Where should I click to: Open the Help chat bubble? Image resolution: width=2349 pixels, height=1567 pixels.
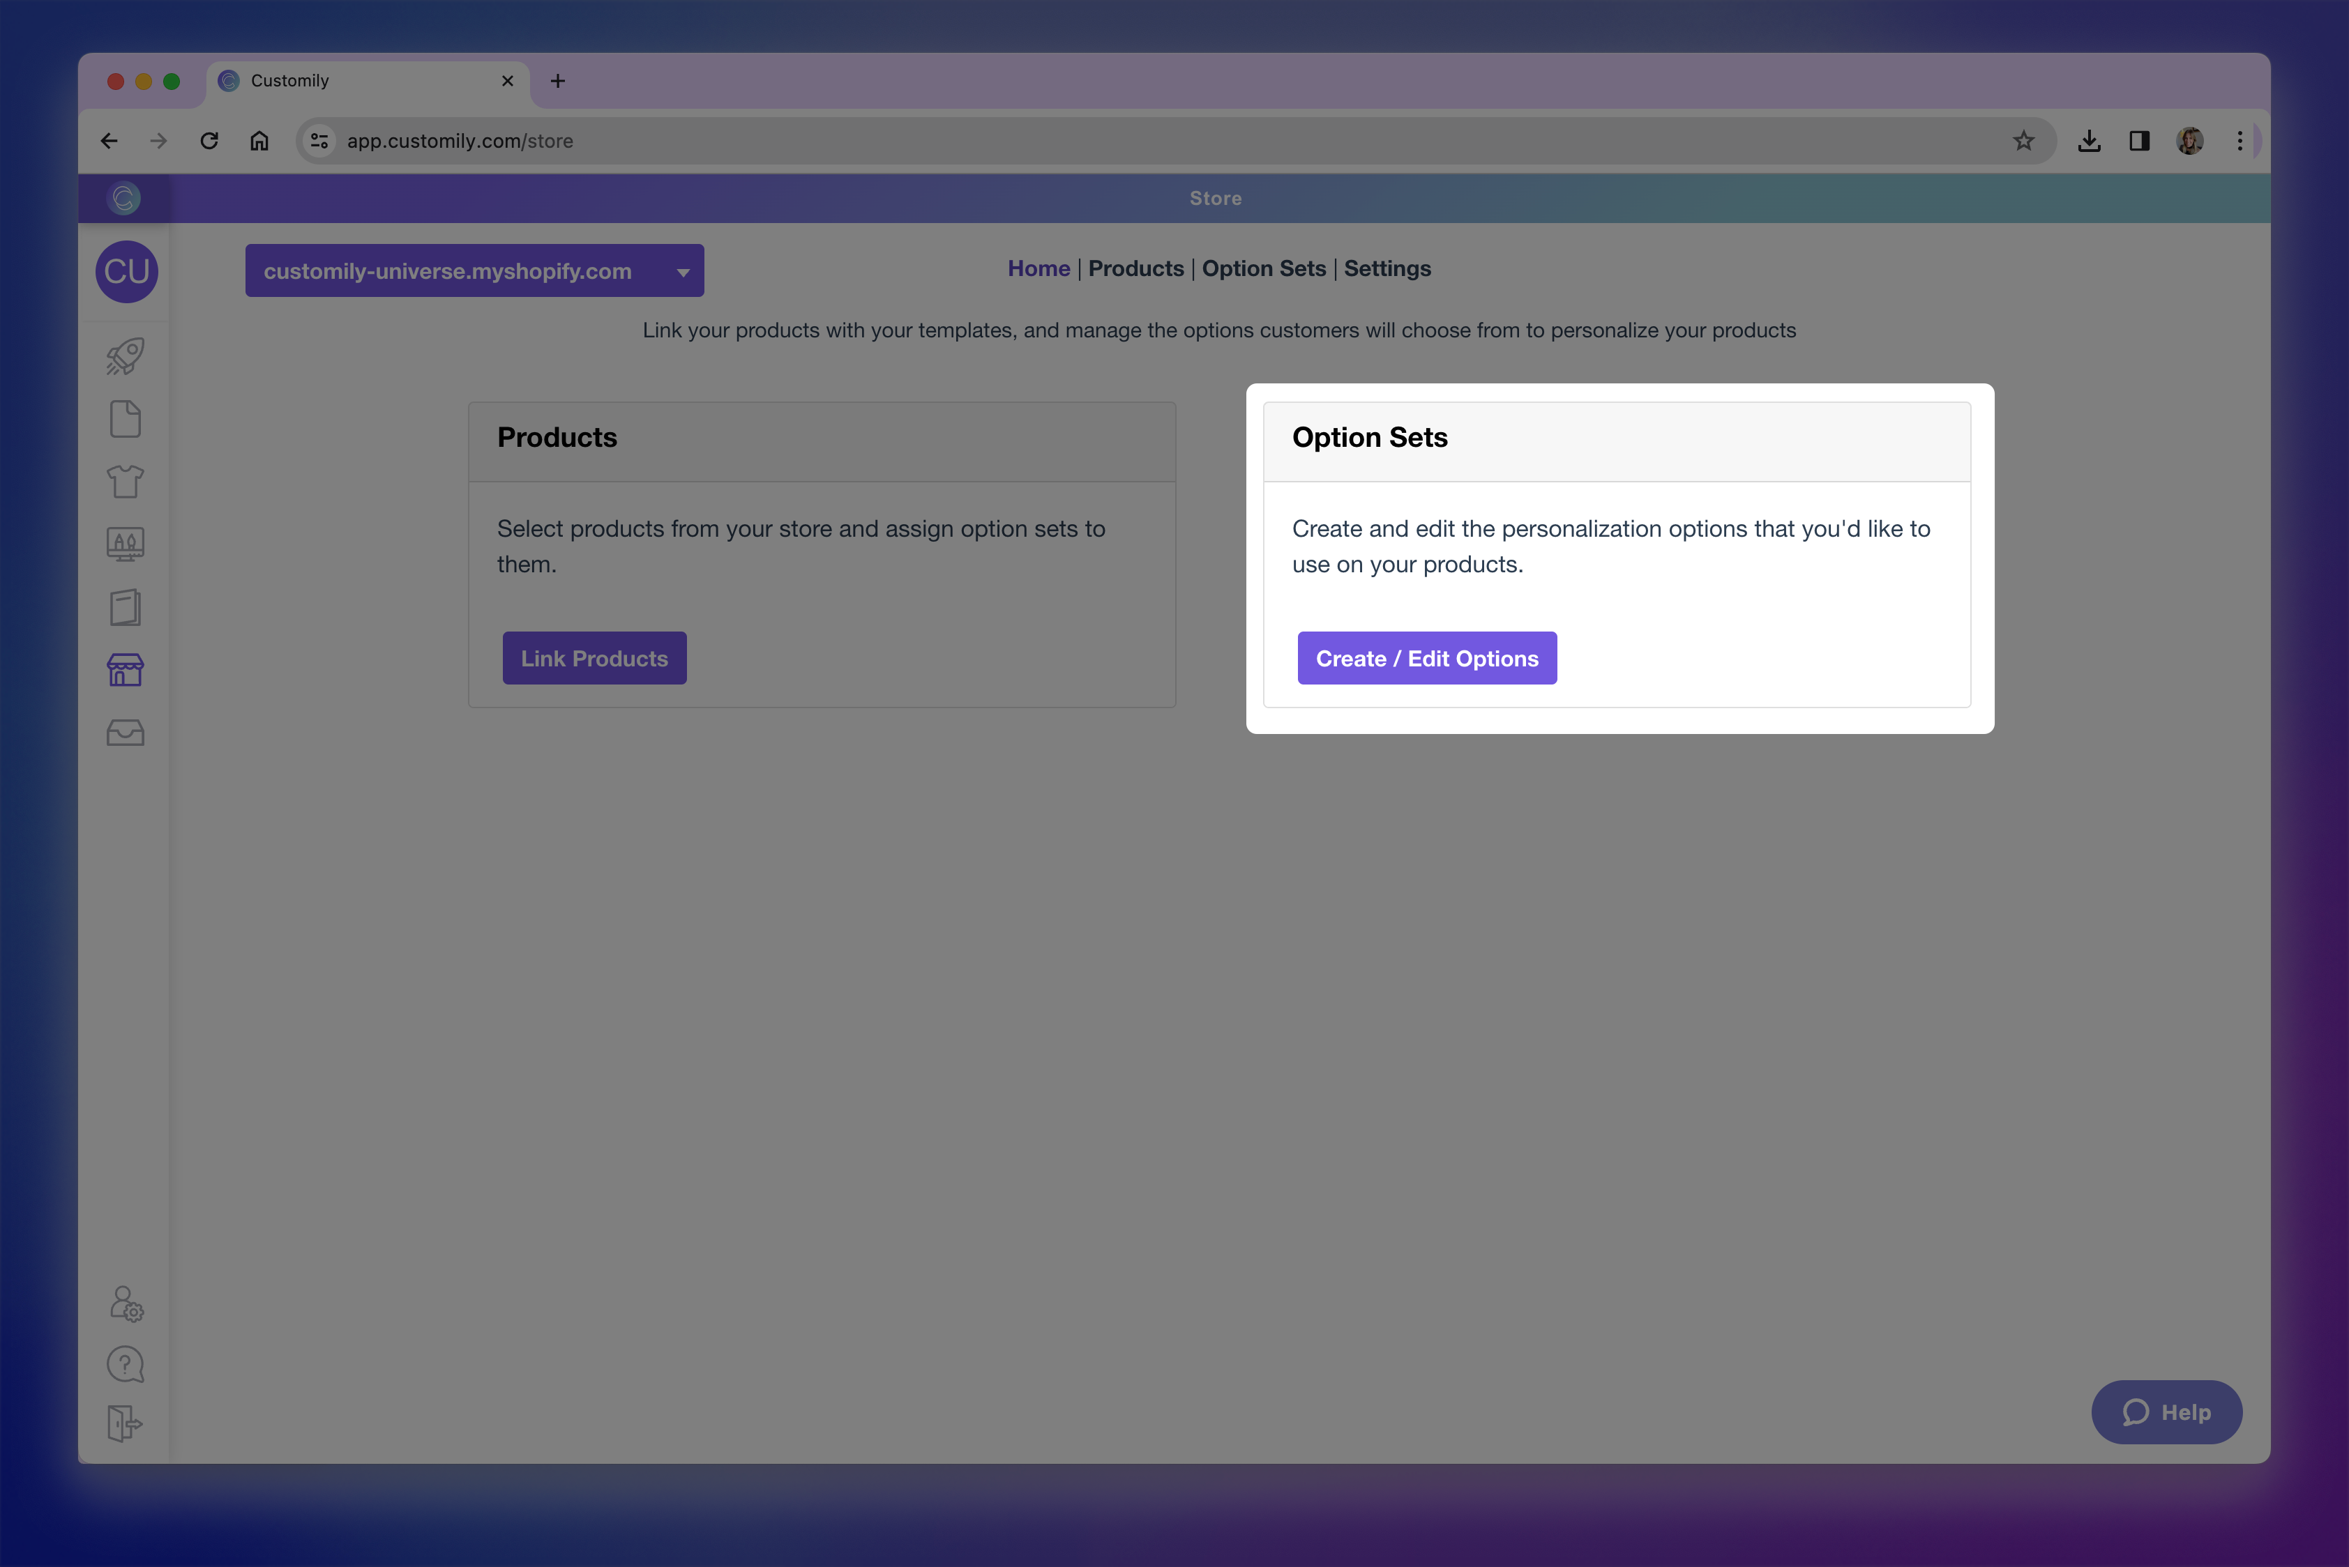(2166, 1412)
